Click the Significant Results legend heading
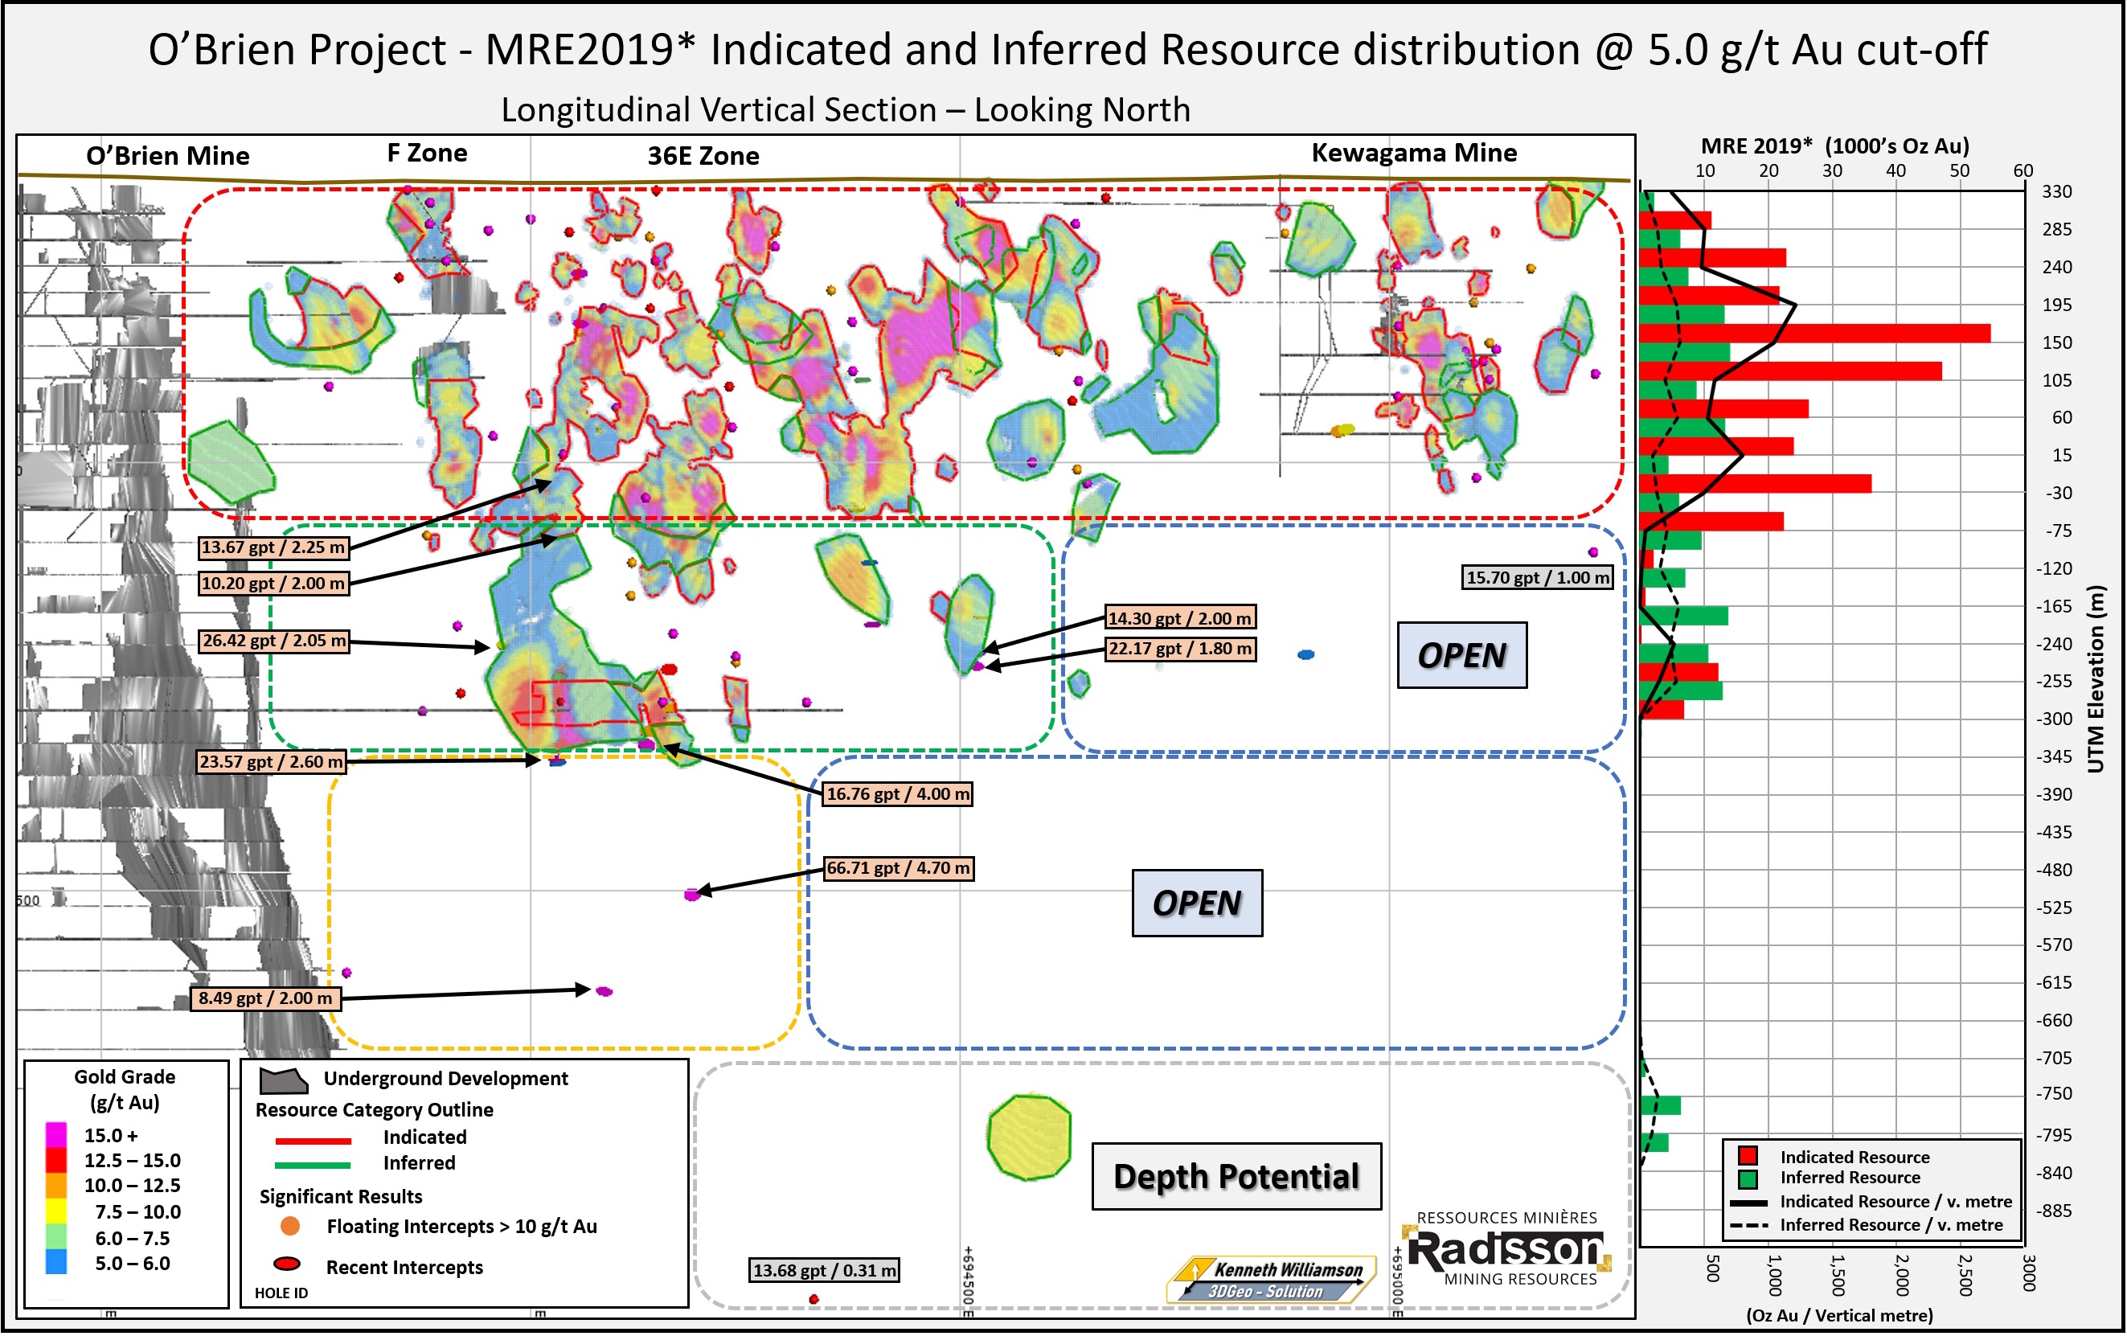This screenshot has width=2127, height=1336. pos(341,1196)
